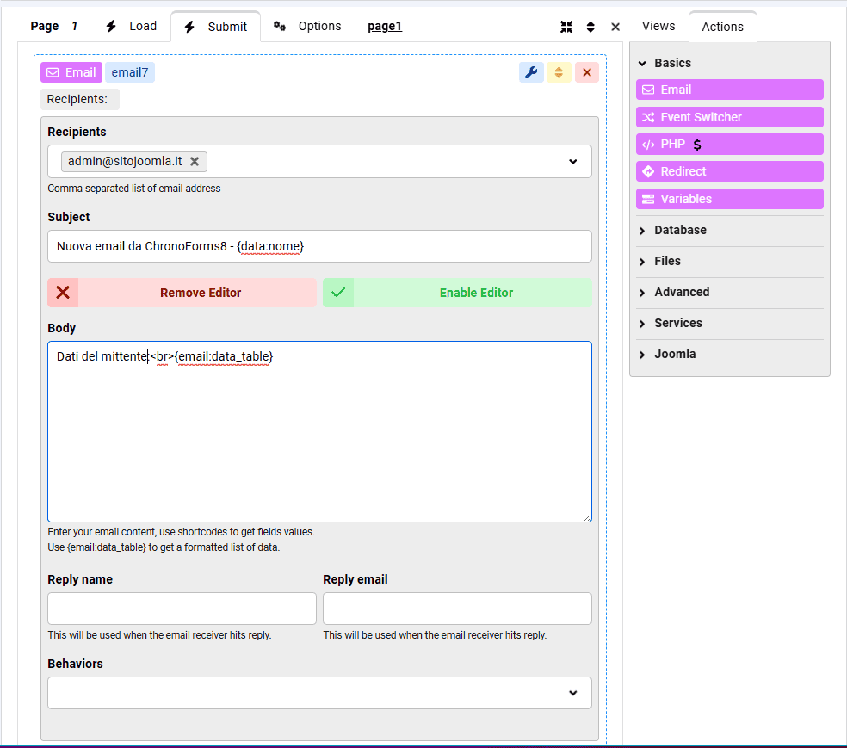Remove admin@sitojoomla.it recipient chip
Image resolution: width=847 pixels, height=748 pixels.
(x=194, y=161)
